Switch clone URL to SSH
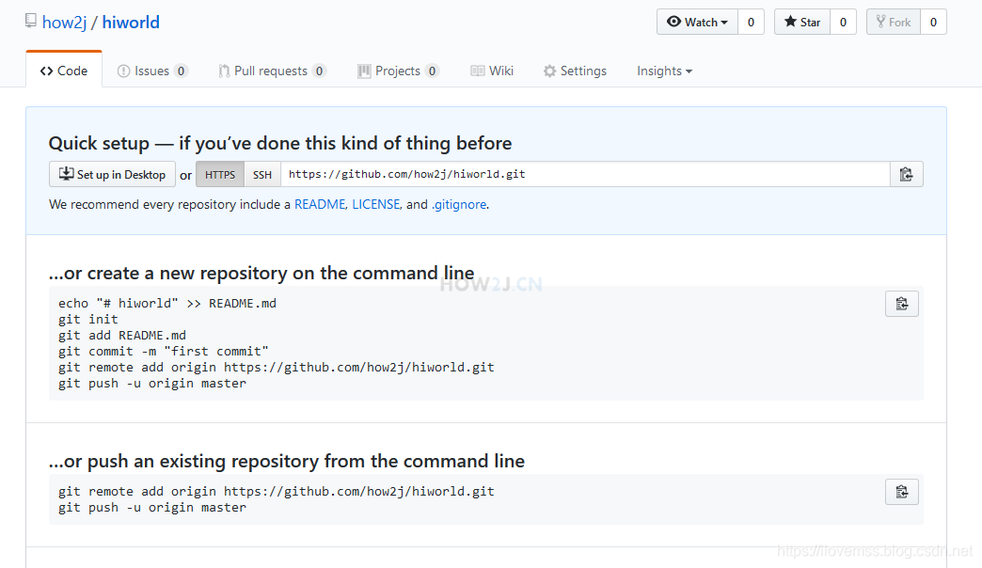982x568 pixels. click(x=261, y=174)
